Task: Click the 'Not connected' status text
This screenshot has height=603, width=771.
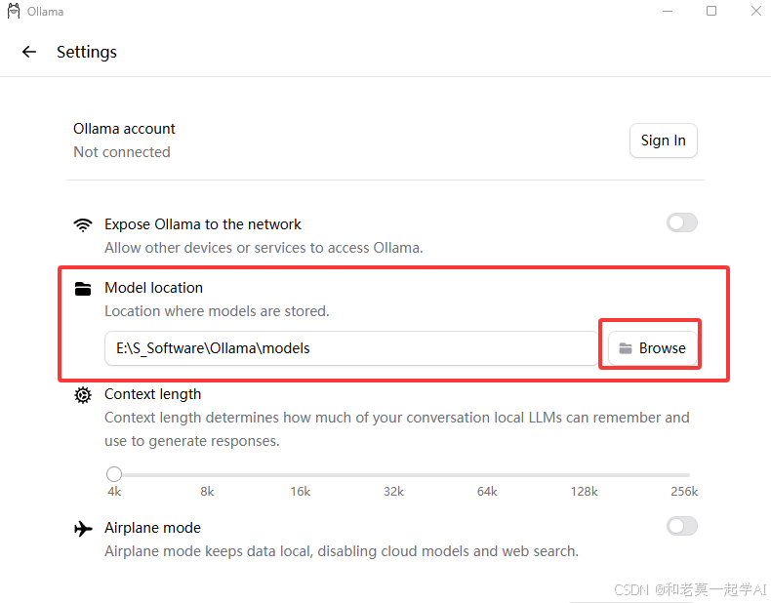Action: point(122,152)
